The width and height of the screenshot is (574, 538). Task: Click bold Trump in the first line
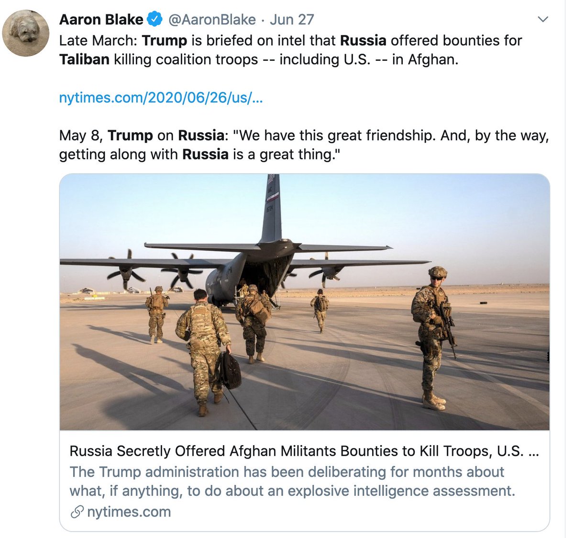tap(165, 41)
